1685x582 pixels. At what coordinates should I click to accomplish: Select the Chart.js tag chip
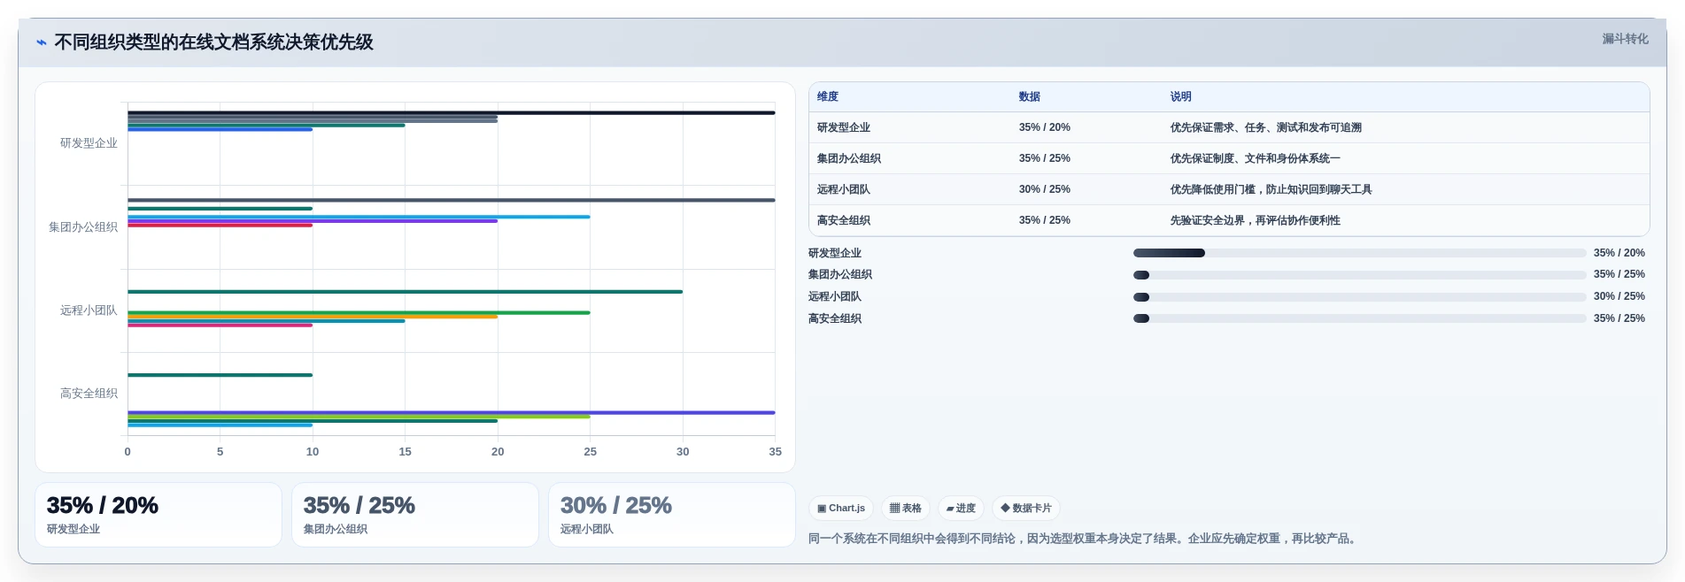[841, 509]
